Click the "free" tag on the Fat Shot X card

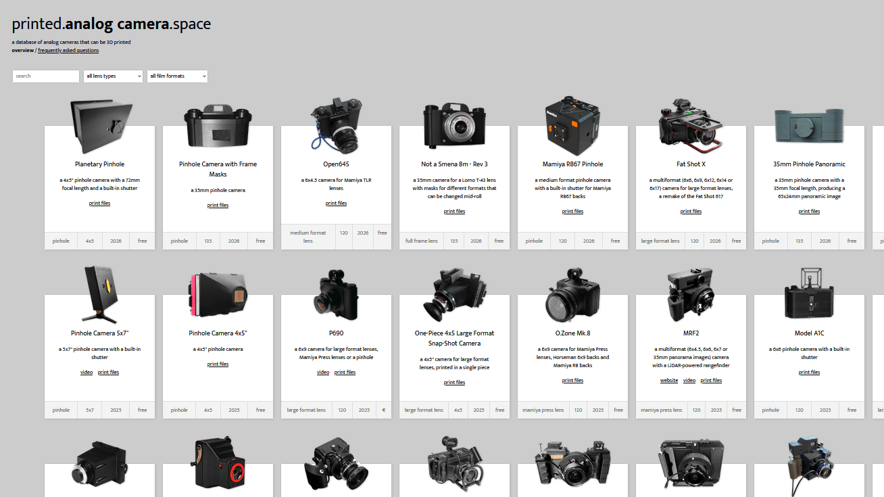click(735, 240)
